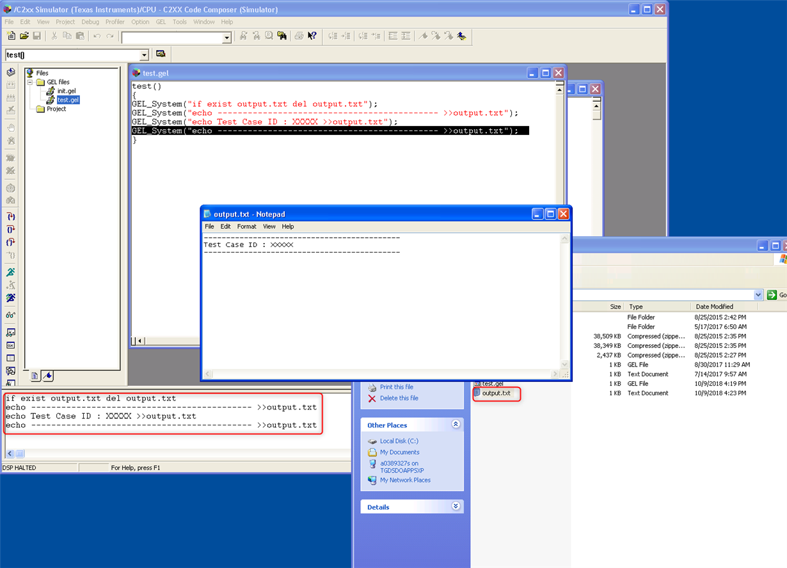This screenshot has width=787, height=568.
Task: Open a file with the Open folder icon
Action: 24,36
